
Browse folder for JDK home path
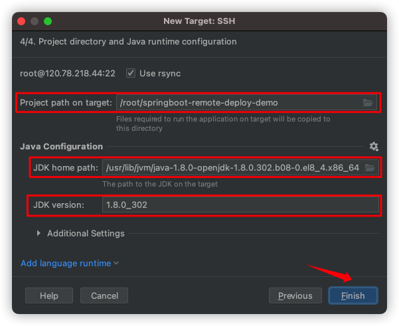[370, 167]
